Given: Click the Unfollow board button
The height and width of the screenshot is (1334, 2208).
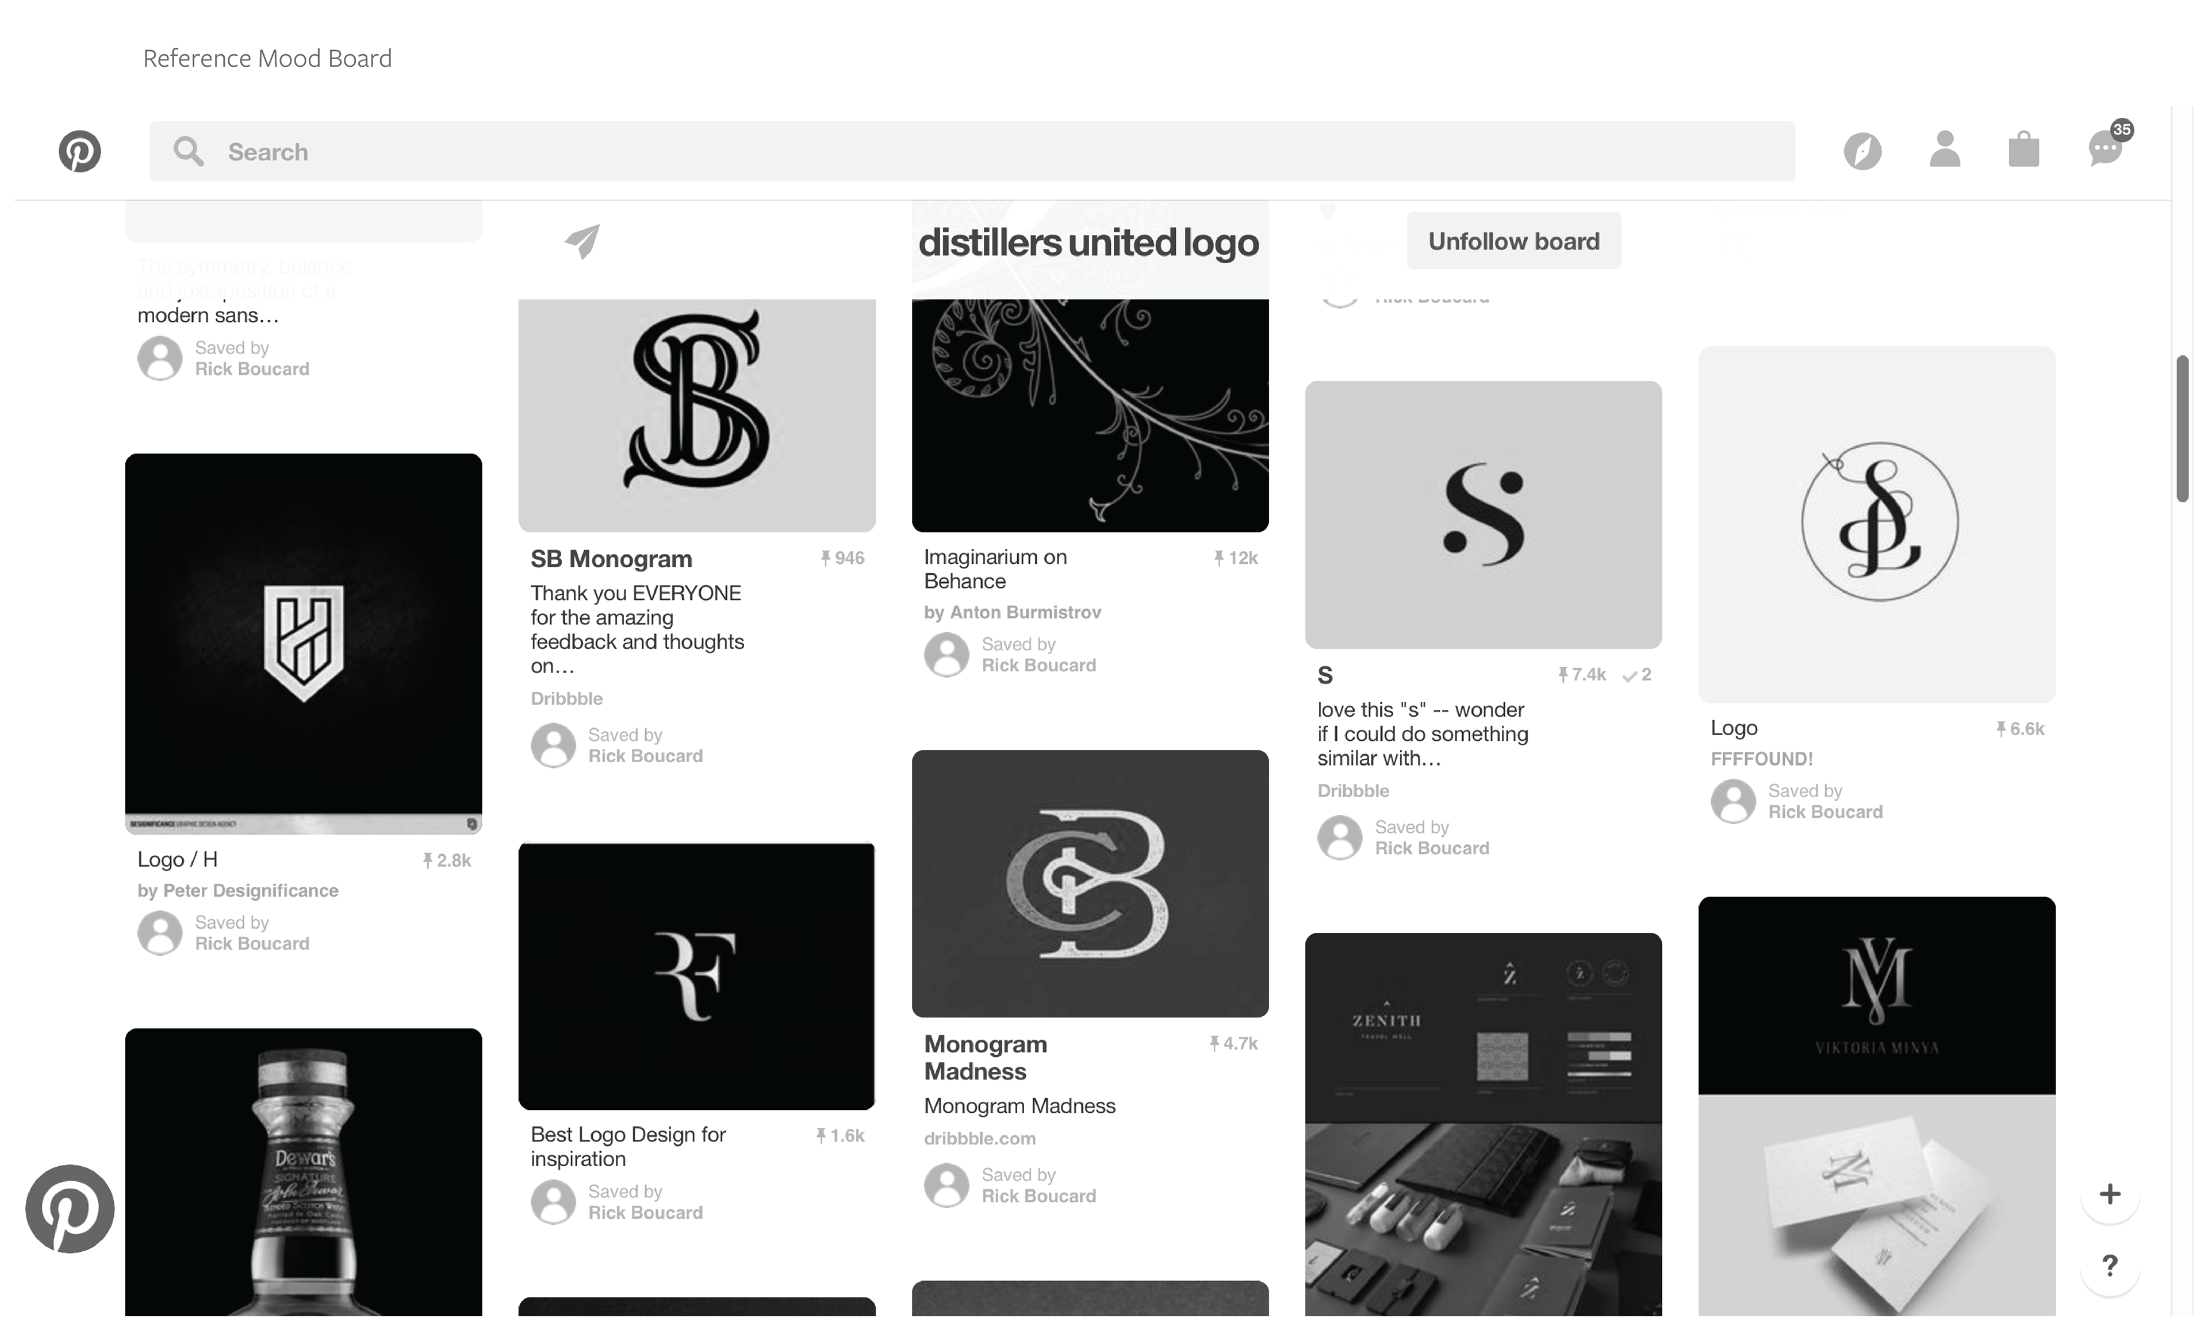Looking at the screenshot, I should click(x=1513, y=241).
